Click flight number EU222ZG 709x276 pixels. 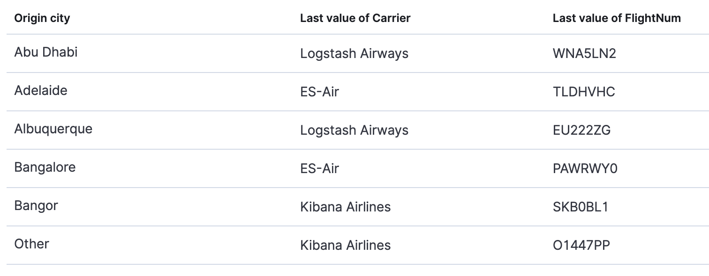point(581,130)
